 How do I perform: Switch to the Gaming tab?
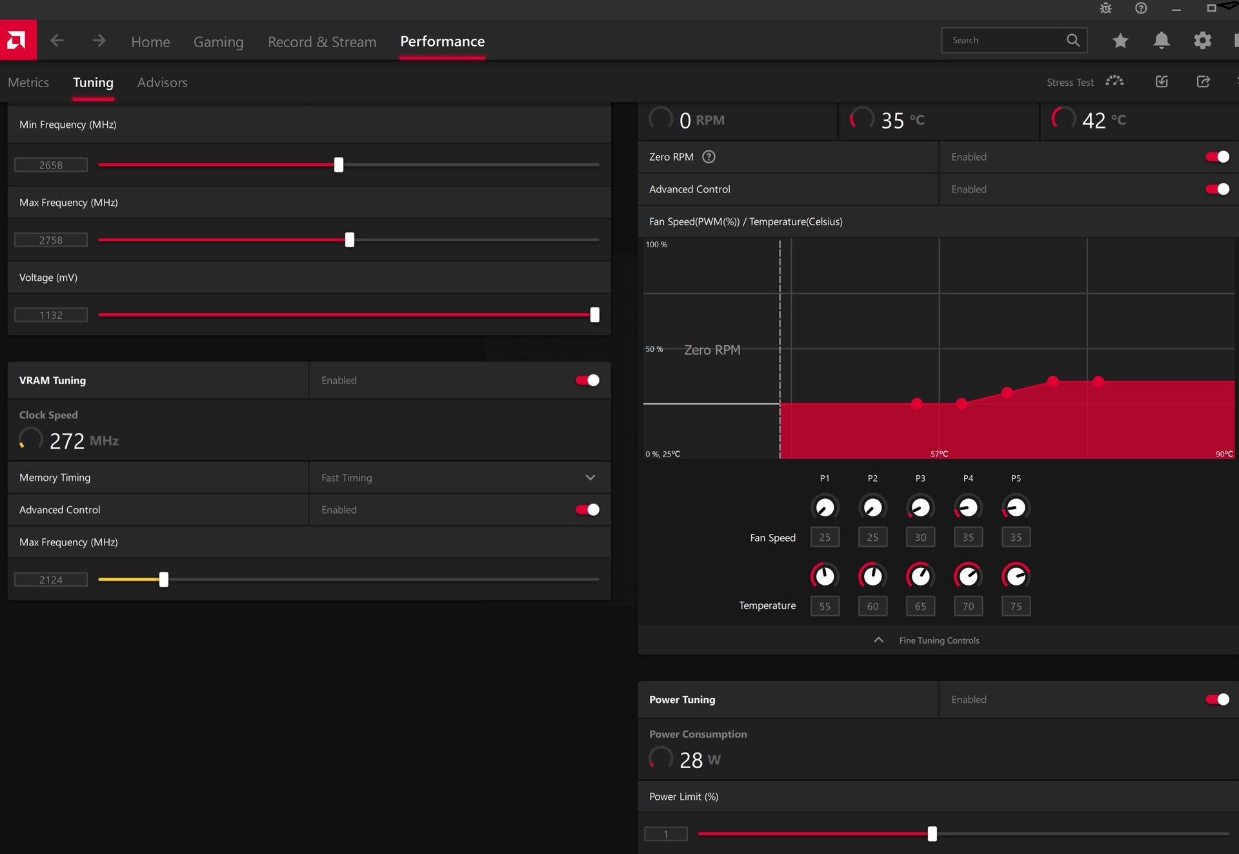218,42
